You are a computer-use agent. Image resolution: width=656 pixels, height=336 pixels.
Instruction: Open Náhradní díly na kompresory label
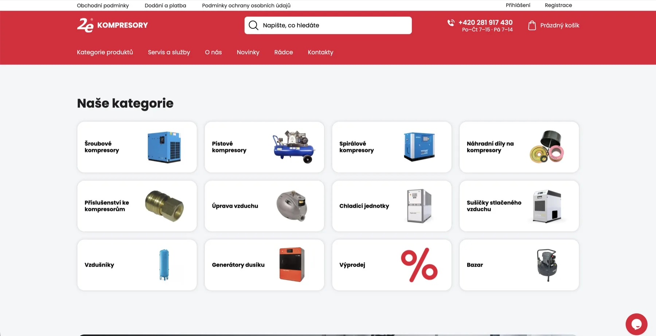click(x=490, y=147)
